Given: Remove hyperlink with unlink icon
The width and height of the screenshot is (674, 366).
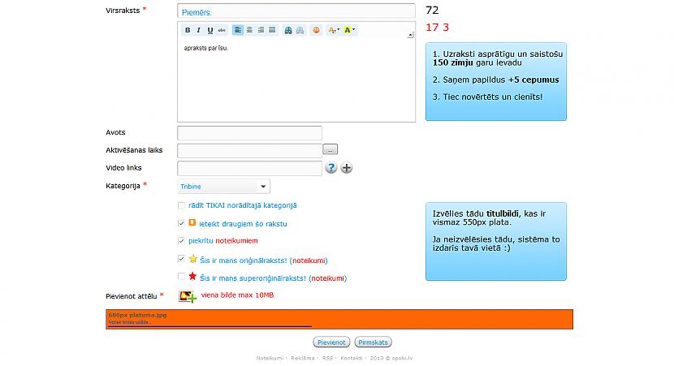Looking at the screenshot, I should pyautogui.click(x=300, y=30).
